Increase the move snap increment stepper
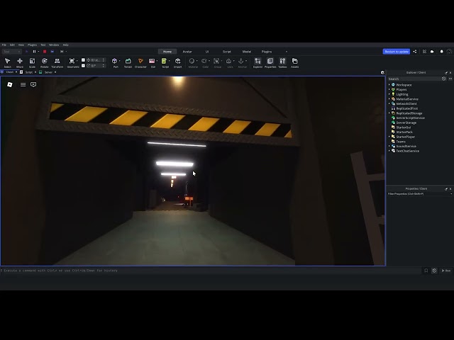Viewport: 454px width, 340px height. (104, 59)
